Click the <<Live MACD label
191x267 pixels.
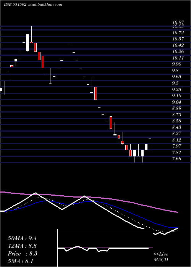tap(161, 257)
